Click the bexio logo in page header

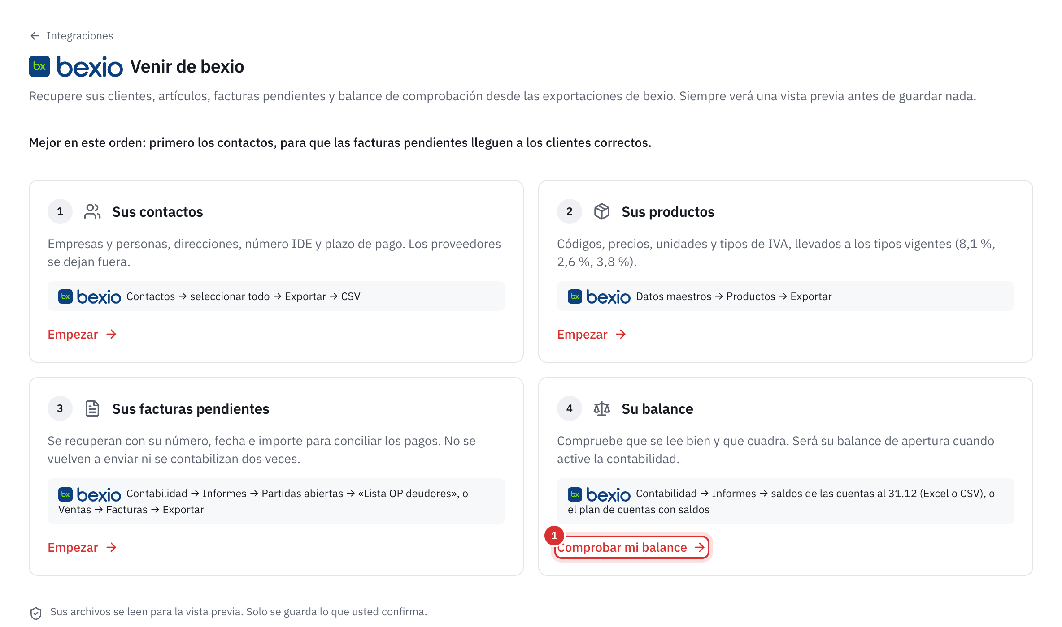(76, 66)
